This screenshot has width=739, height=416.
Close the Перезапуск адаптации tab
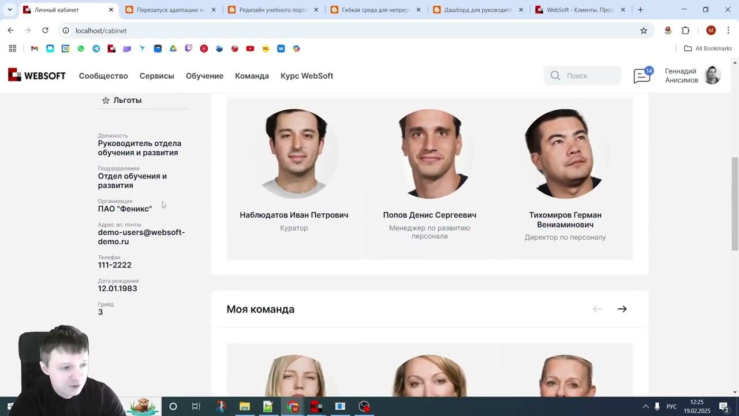214,10
